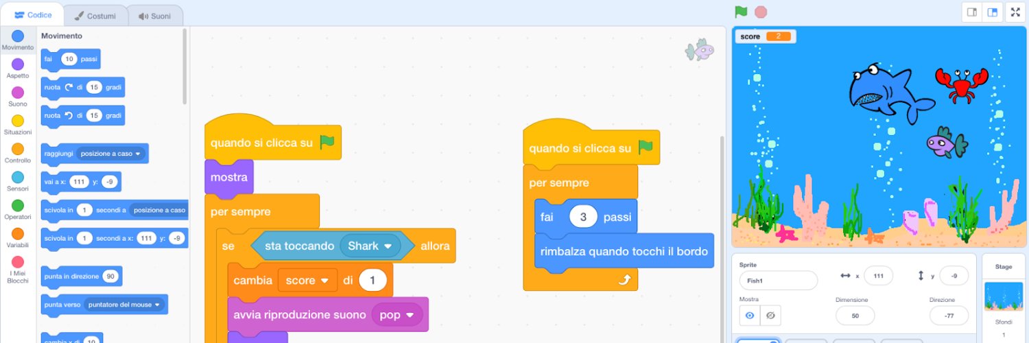Select the Operatori block category
1029x343 pixels.
18,209
